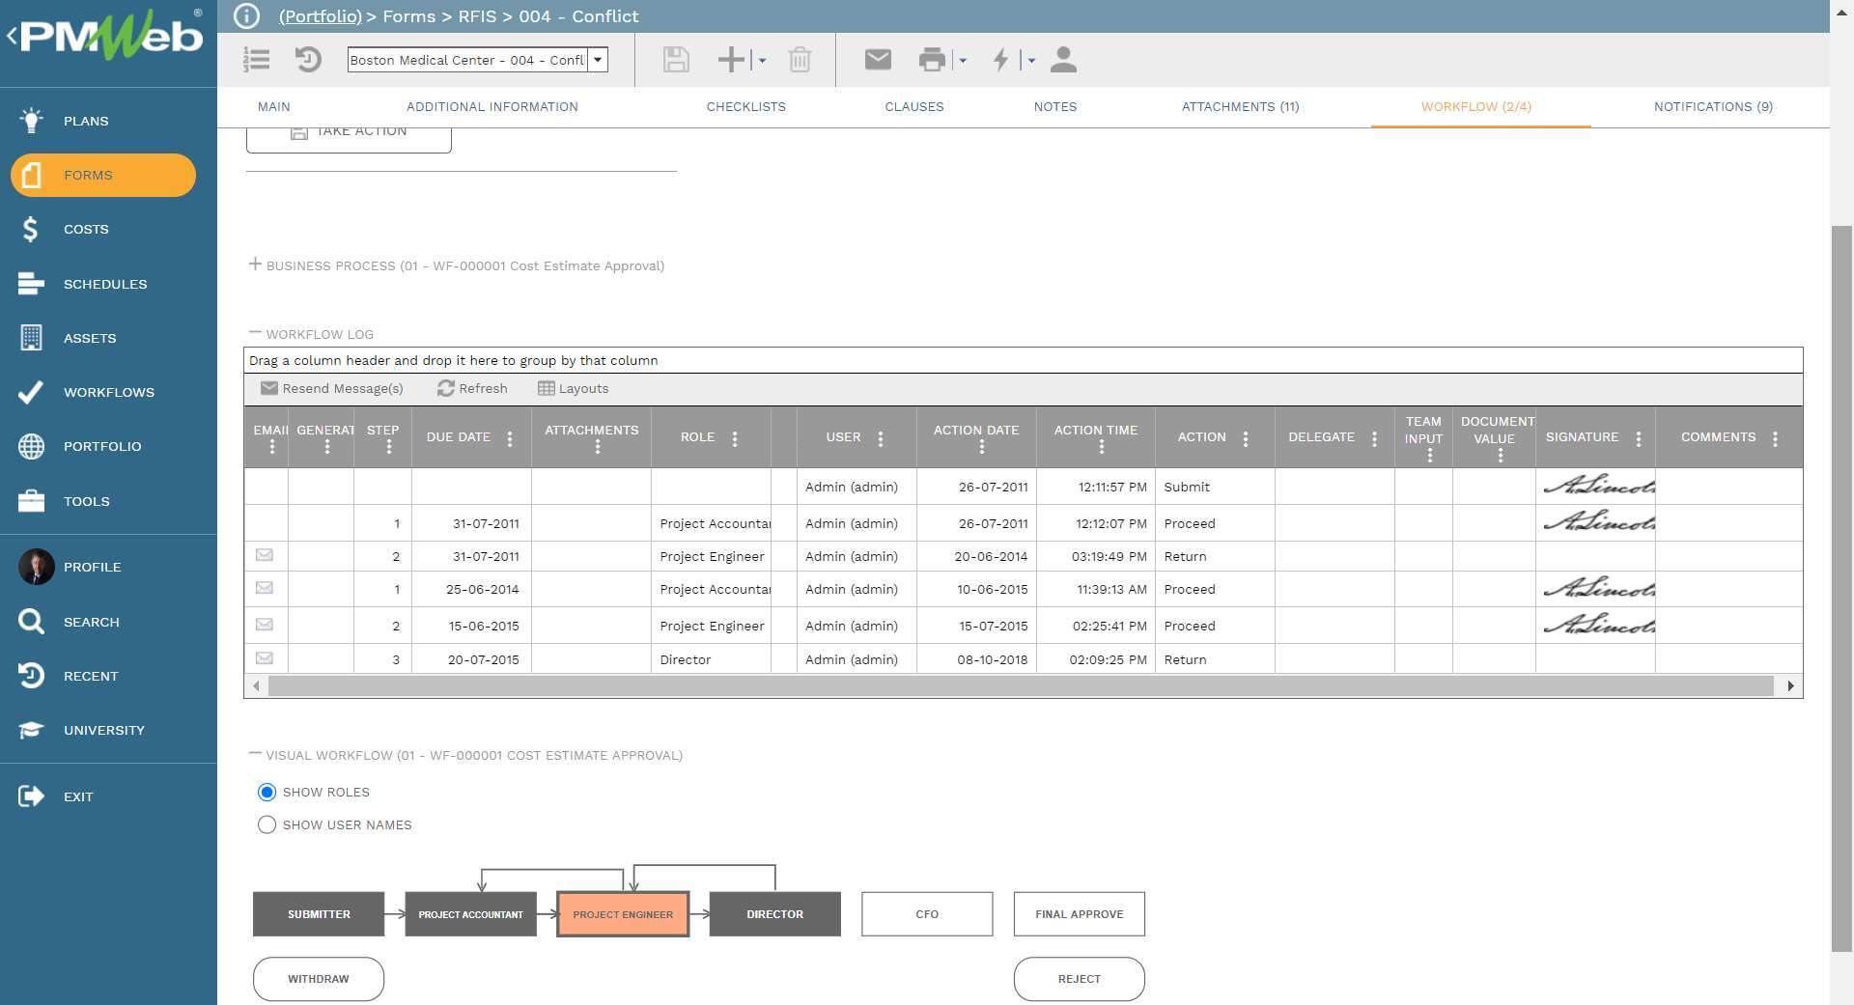
Task: Print the record using the printer icon
Action: 932,60
